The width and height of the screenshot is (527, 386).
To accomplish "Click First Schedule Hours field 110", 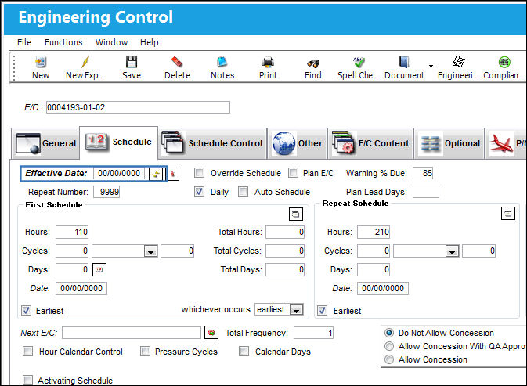I will (x=72, y=232).
